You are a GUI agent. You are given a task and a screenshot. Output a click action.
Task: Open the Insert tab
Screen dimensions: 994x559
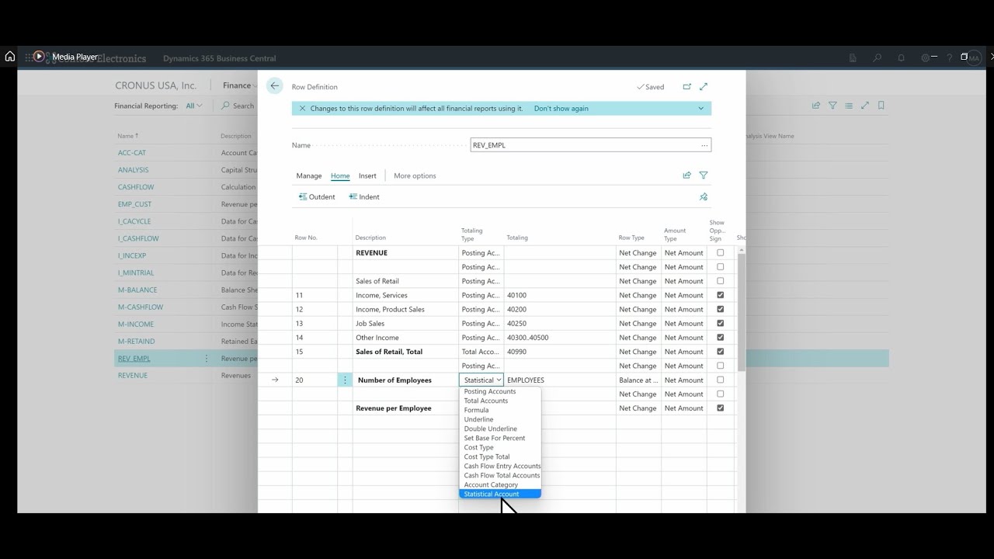point(367,175)
